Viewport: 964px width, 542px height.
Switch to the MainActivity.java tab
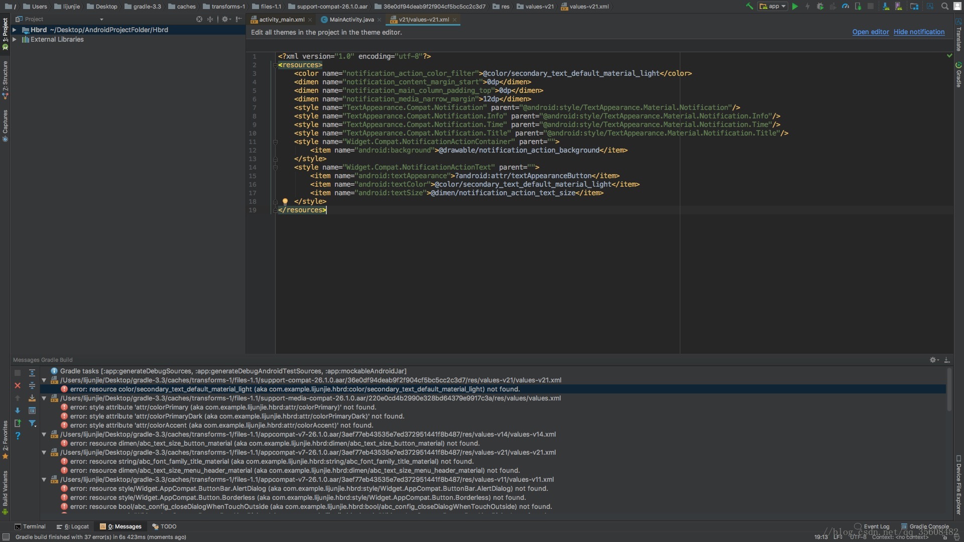(x=351, y=19)
